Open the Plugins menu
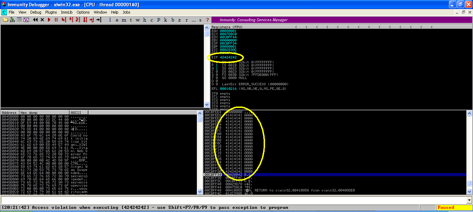473x212 pixels. click(51, 12)
